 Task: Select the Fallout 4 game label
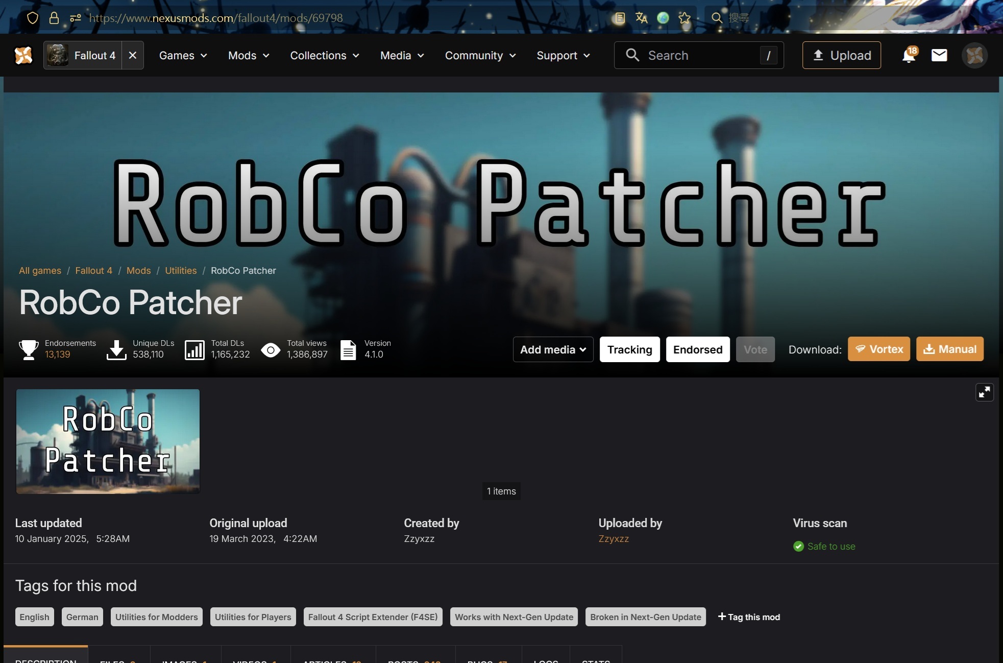click(x=95, y=55)
